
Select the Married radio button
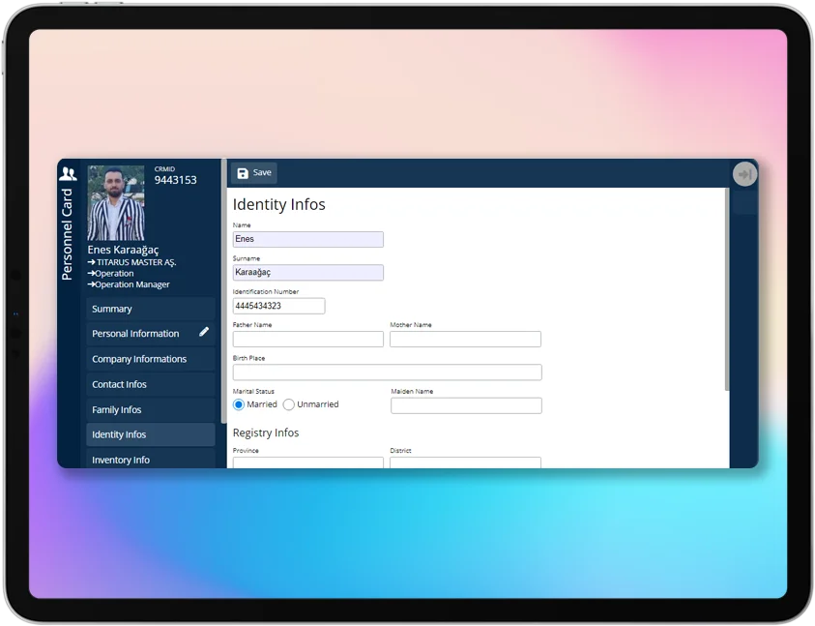coord(239,404)
